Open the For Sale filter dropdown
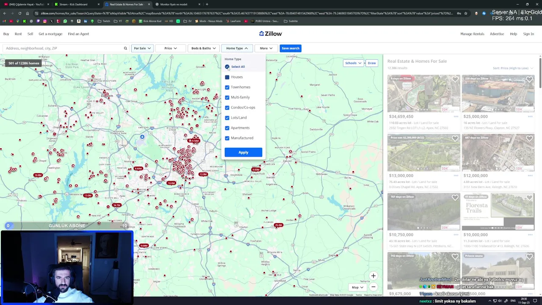The height and width of the screenshot is (305, 542). (142, 48)
